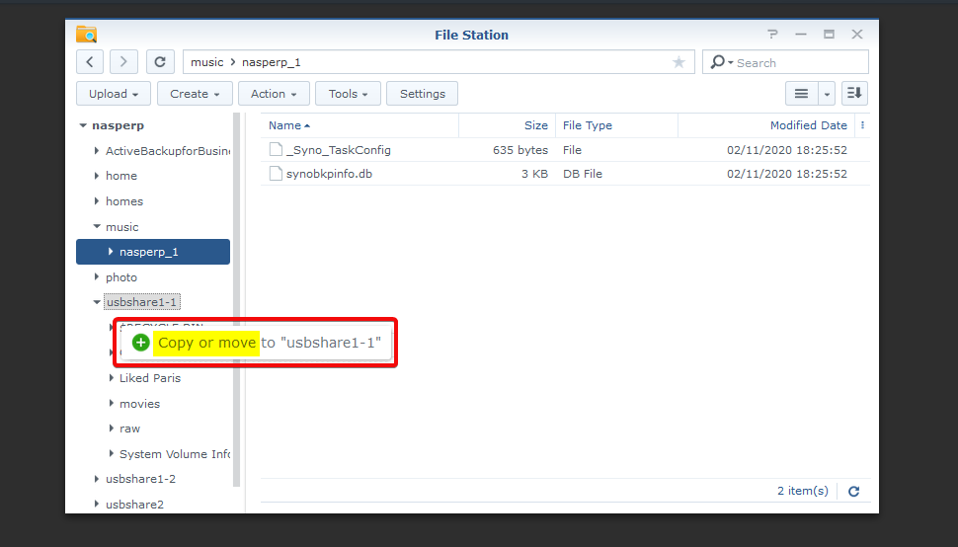Open the Tools dropdown menu

click(349, 94)
